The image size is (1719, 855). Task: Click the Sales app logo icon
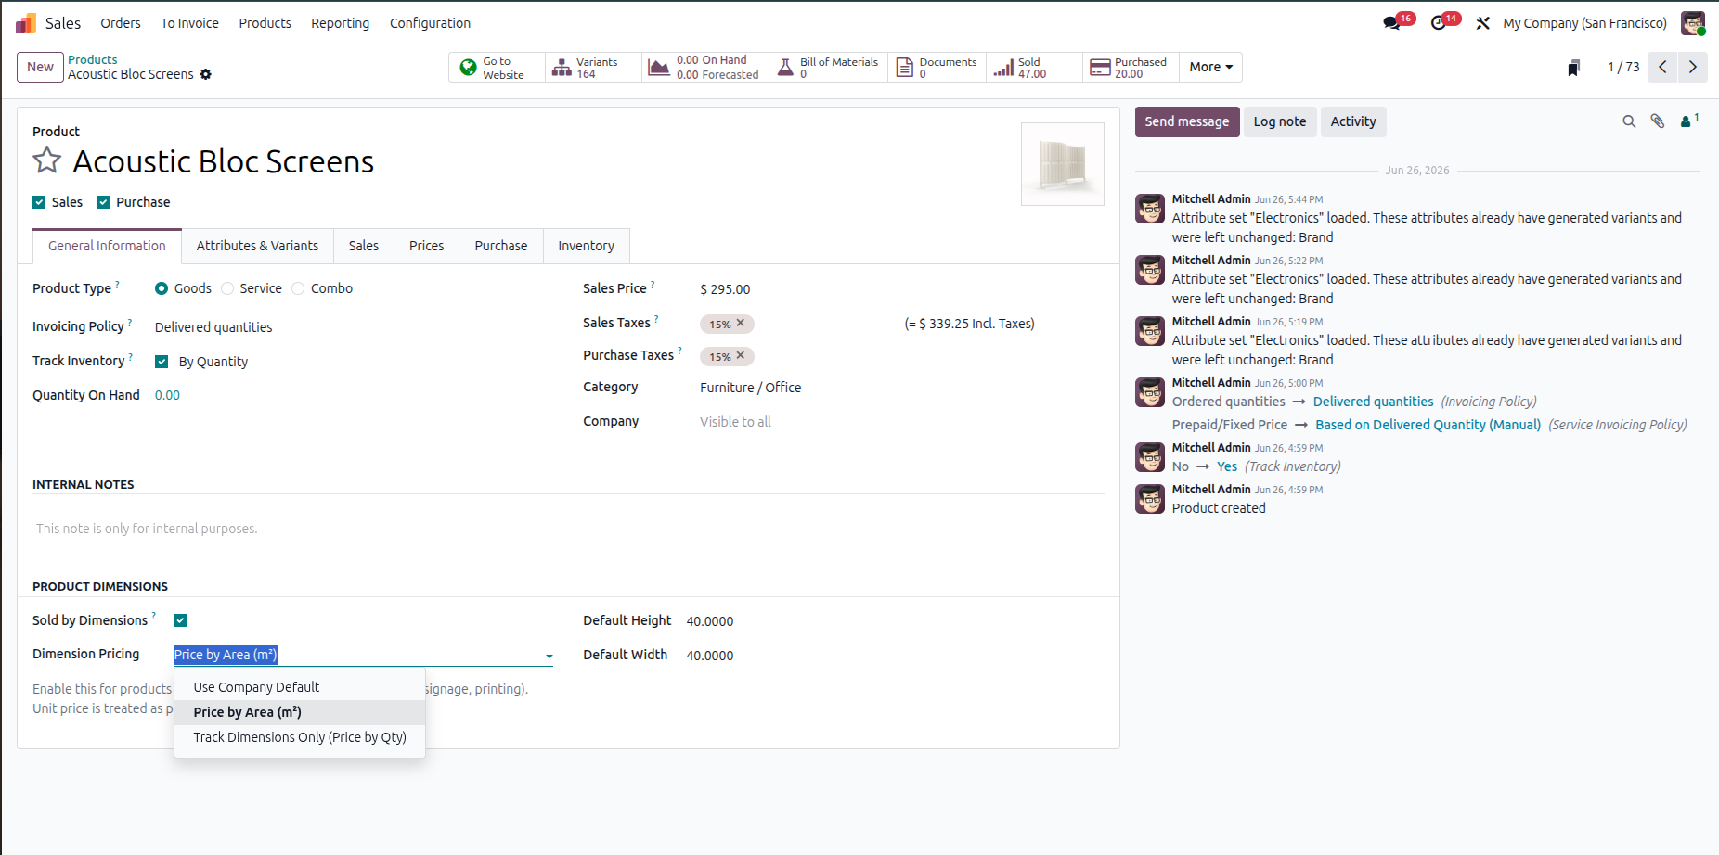point(26,23)
